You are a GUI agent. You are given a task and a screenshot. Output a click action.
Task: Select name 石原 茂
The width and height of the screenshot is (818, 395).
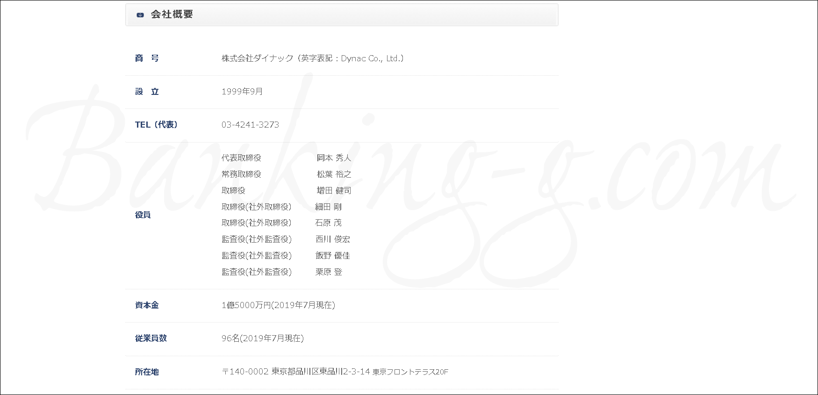(x=328, y=223)
